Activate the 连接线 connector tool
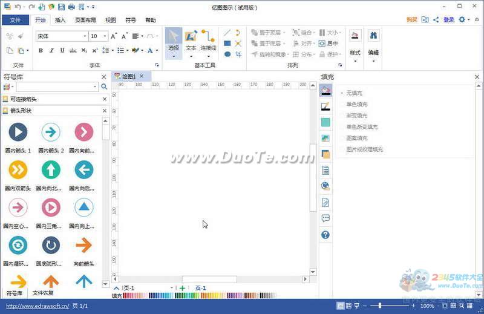This screenshot has width=484, height=314. coord(208,41)
